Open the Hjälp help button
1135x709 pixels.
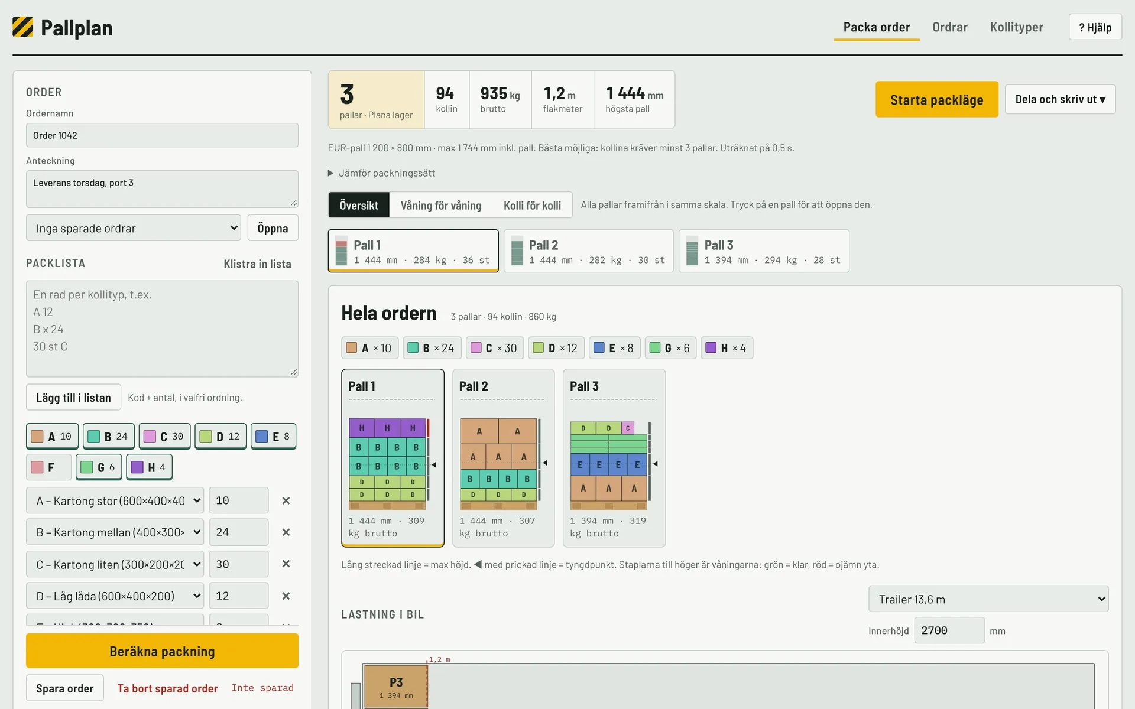tap(1095, 27)
